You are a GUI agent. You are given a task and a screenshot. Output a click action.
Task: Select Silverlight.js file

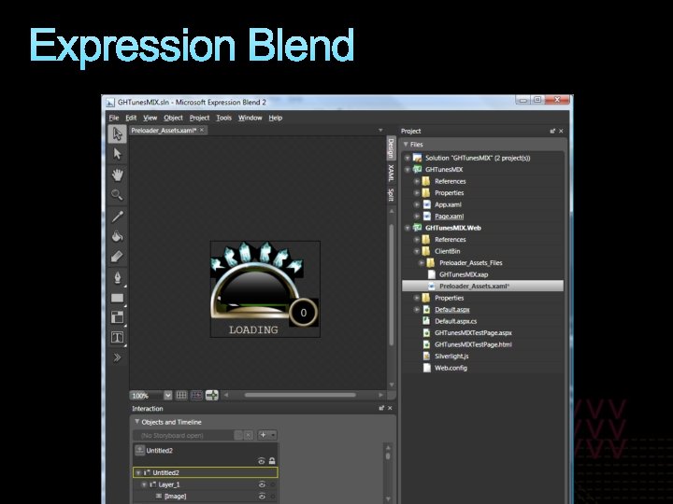click(x=451, y=357)
